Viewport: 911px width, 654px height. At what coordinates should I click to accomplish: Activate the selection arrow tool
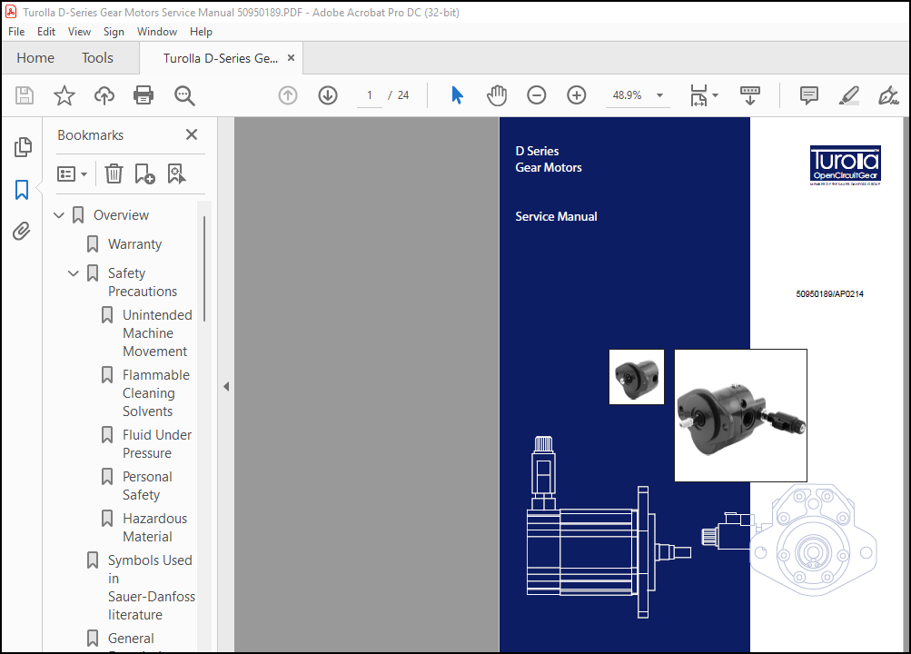tap(457, 95)
